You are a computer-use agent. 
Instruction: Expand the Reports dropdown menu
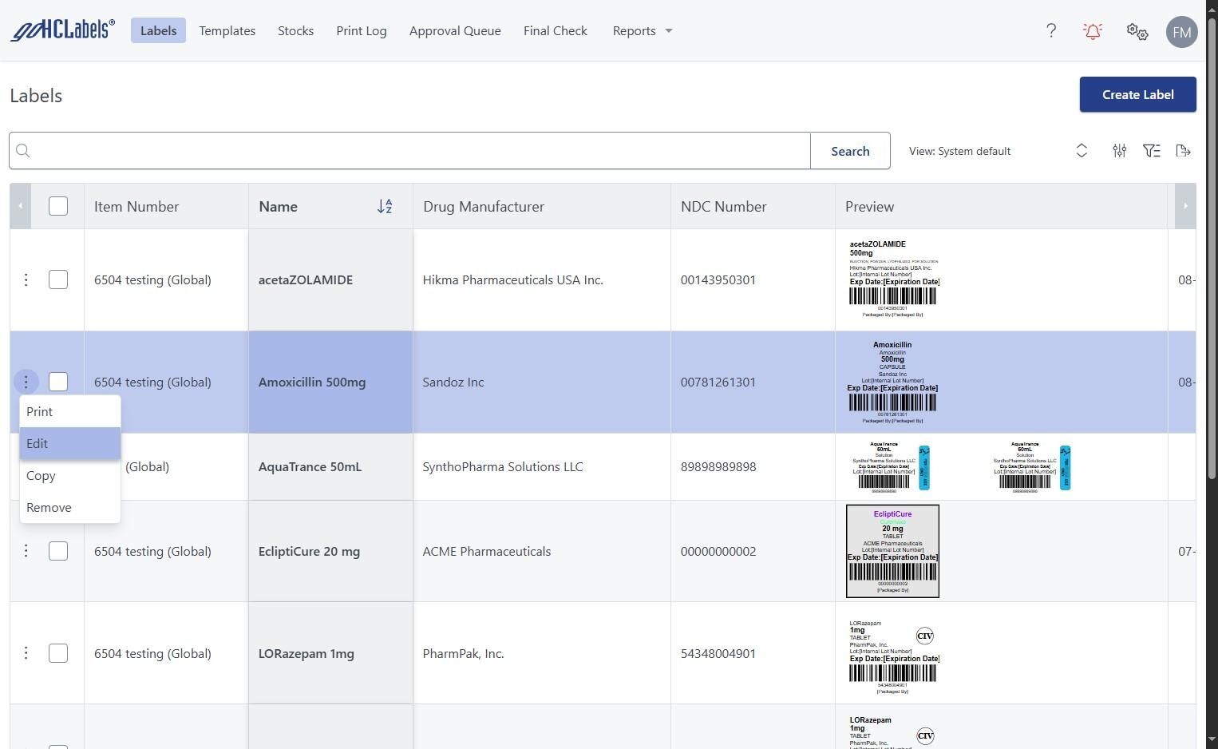[x=643, y=31]
